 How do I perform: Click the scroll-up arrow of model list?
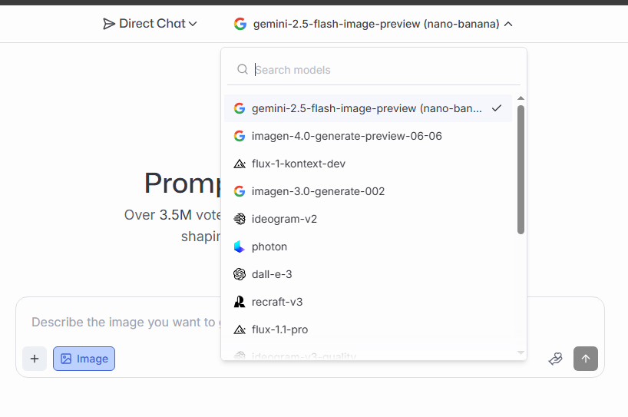[521, 98]
